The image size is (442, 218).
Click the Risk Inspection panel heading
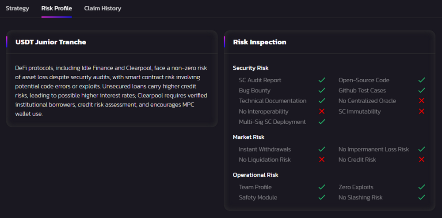[259, 42]
